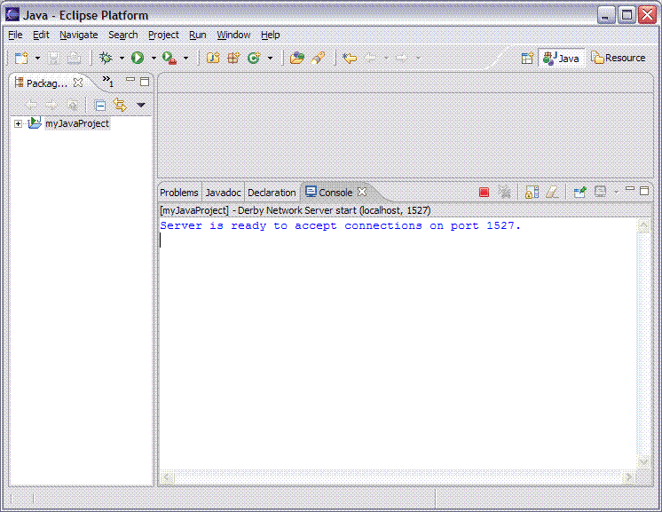
Task: Click the New Java Class icon
Action: pyautogui.click(x=254, y=58)
